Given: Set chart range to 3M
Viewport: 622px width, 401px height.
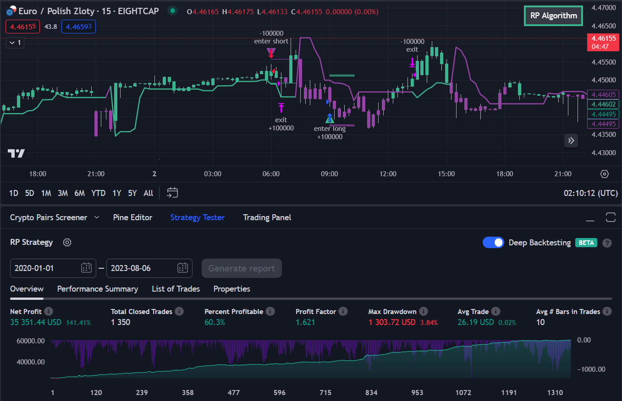Looking at the screenshot, I should point(63,193).
